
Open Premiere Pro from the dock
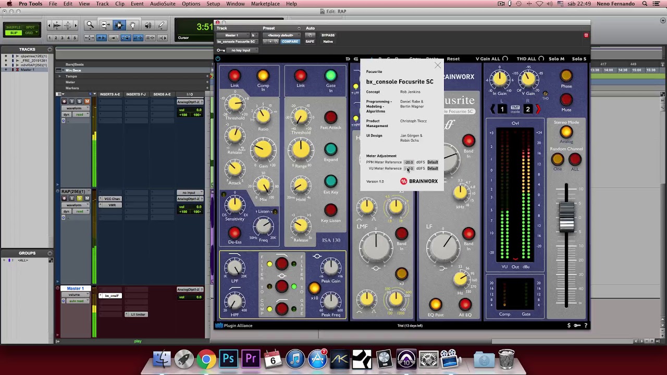pyautogui.click(x=251, y=359)
